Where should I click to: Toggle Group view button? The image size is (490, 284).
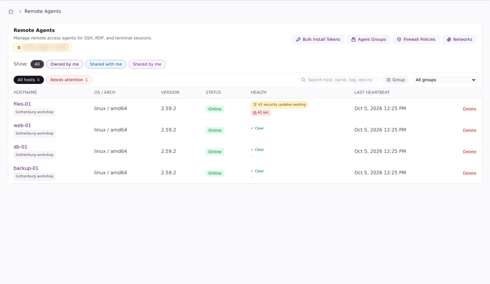[395, 80]
